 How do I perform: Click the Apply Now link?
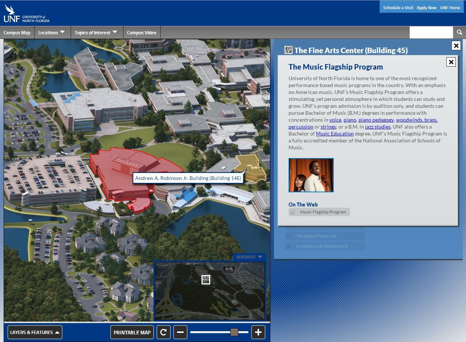[427, 8]
